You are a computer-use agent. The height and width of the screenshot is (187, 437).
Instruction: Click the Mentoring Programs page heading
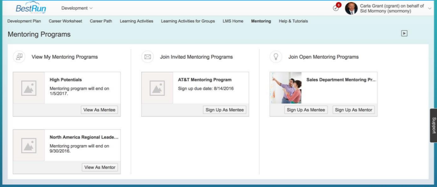39,34
